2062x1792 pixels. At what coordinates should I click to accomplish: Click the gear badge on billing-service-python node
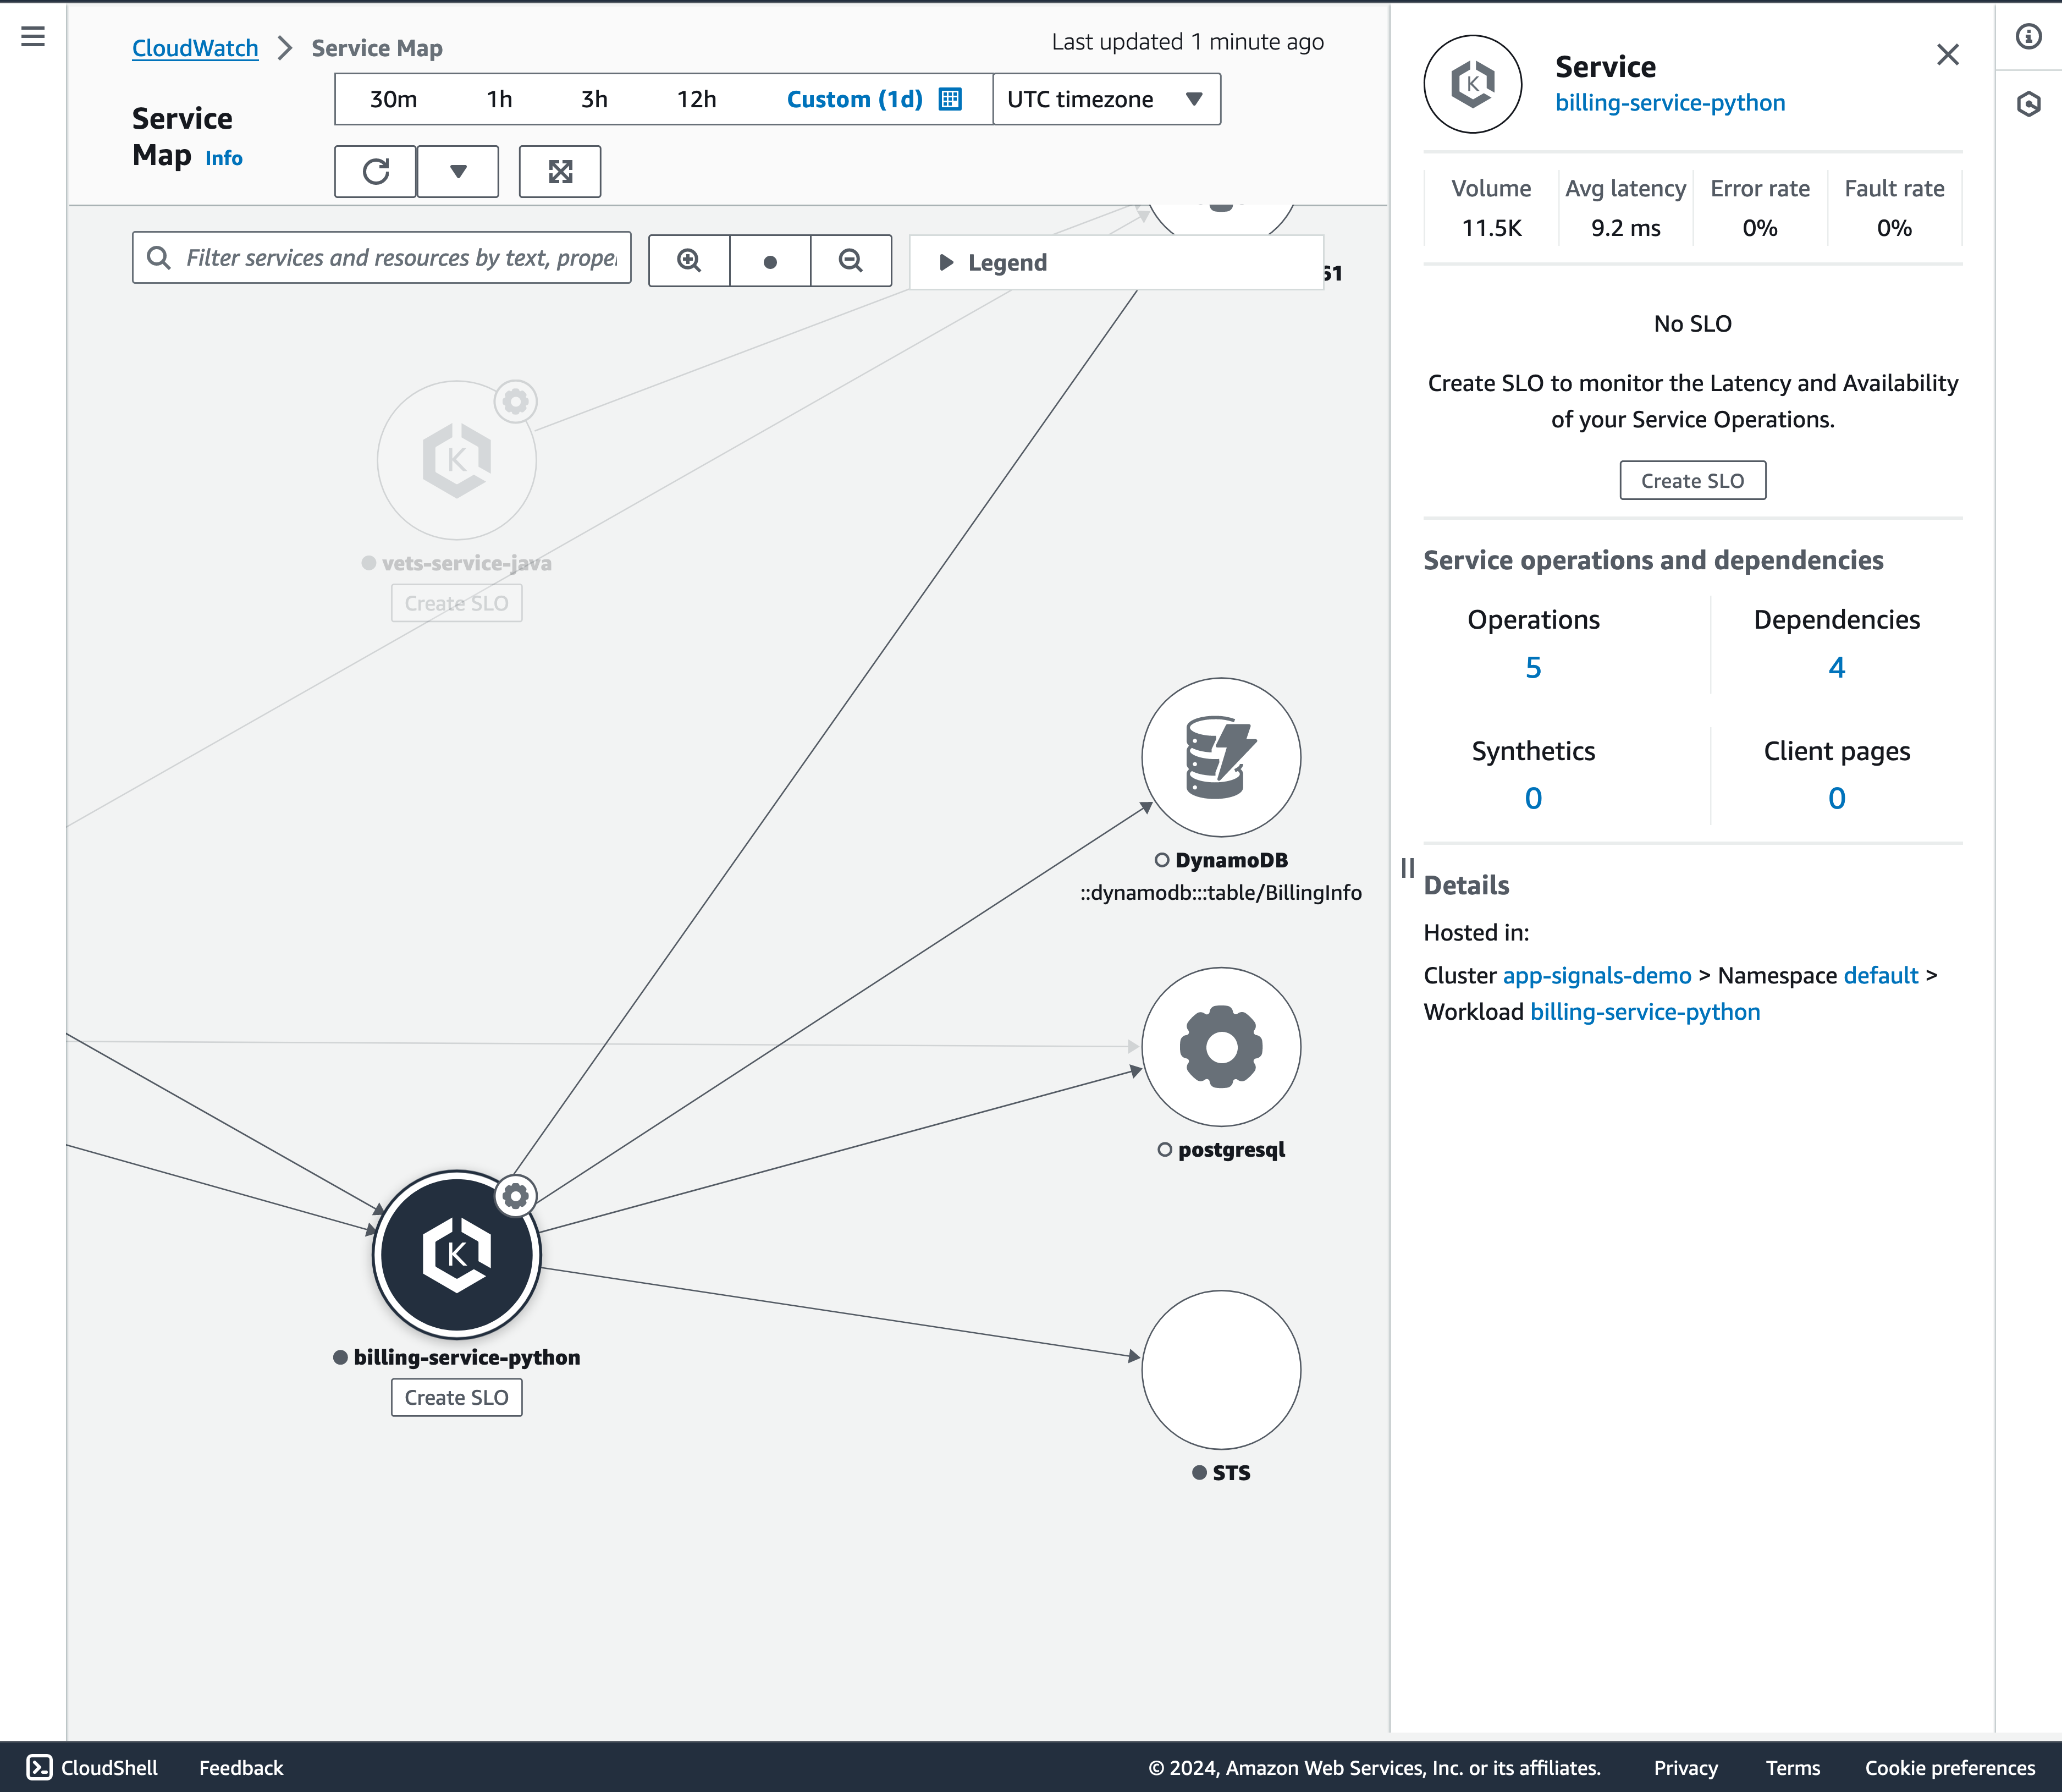[516, 1195]
